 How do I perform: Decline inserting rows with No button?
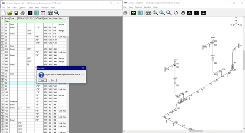(52, 80)
